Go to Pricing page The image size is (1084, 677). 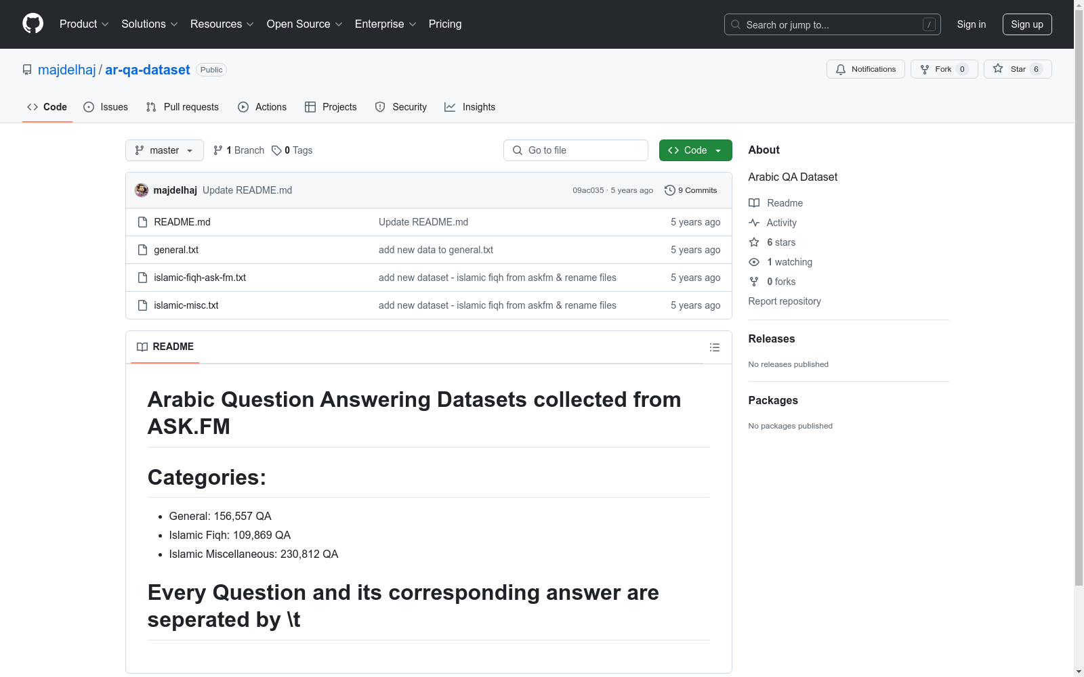(445, 24)
